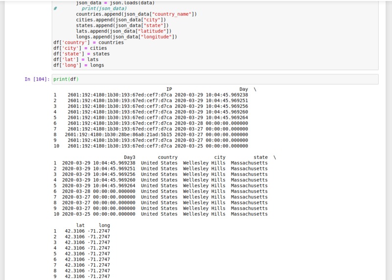Click the lat column header

point(80,225)
